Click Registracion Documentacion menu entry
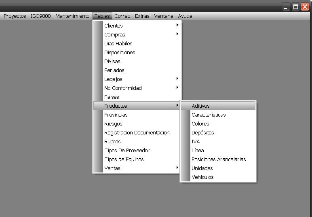This screenshot has width=312, height=217. click(x=137, y=132)
